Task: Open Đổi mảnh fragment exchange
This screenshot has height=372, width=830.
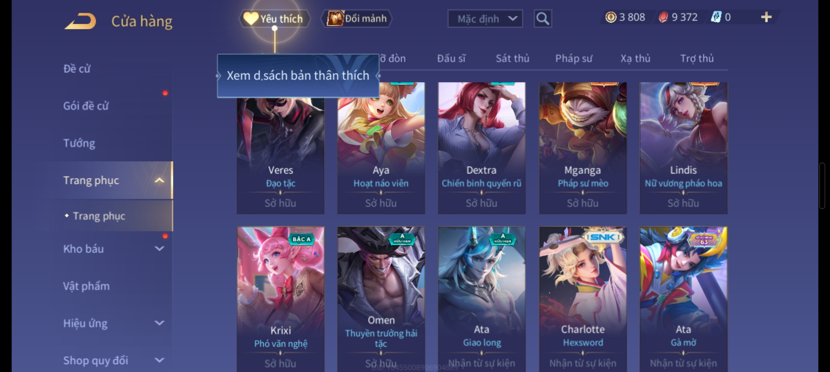Action: [357, 19]
